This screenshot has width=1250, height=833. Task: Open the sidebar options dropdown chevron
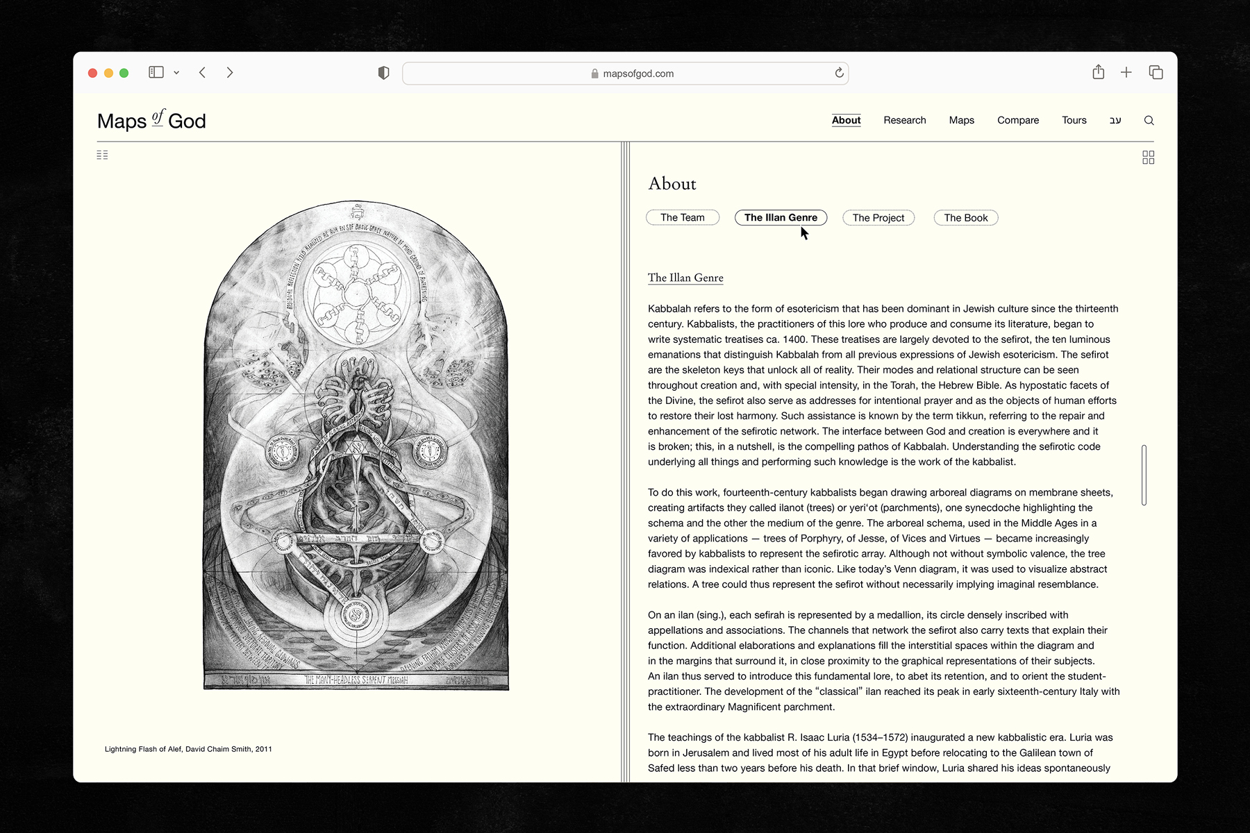(176, 73)
